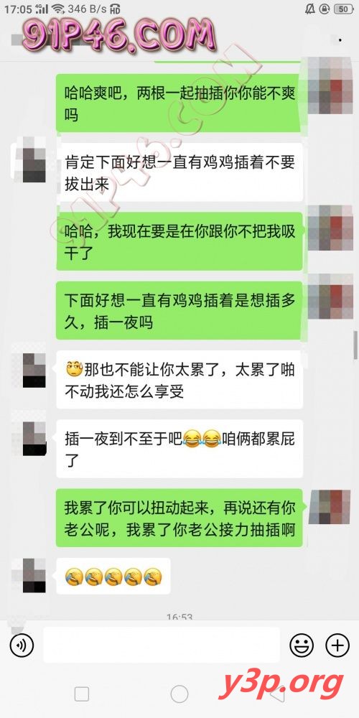Select the white bubble with five laughing emojis

point(113,576)
